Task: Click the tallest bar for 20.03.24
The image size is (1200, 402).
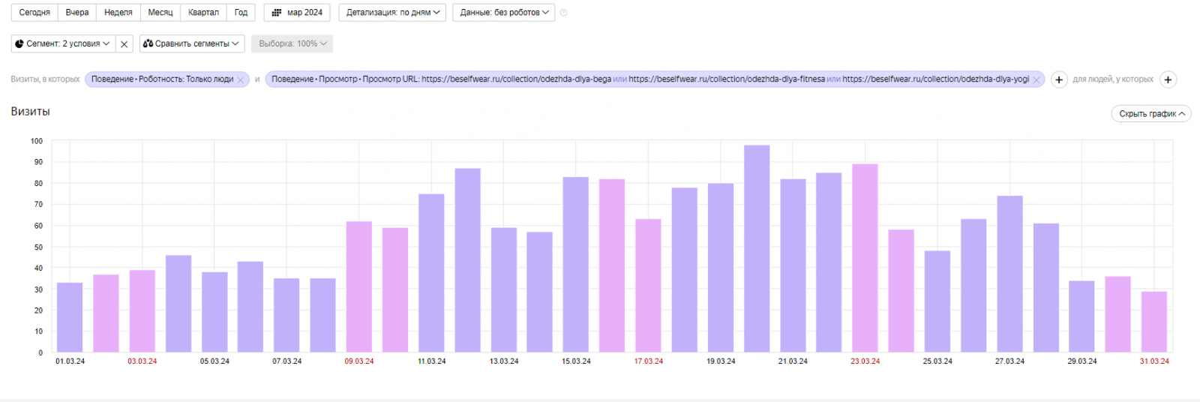Action: tap(757, 249)
